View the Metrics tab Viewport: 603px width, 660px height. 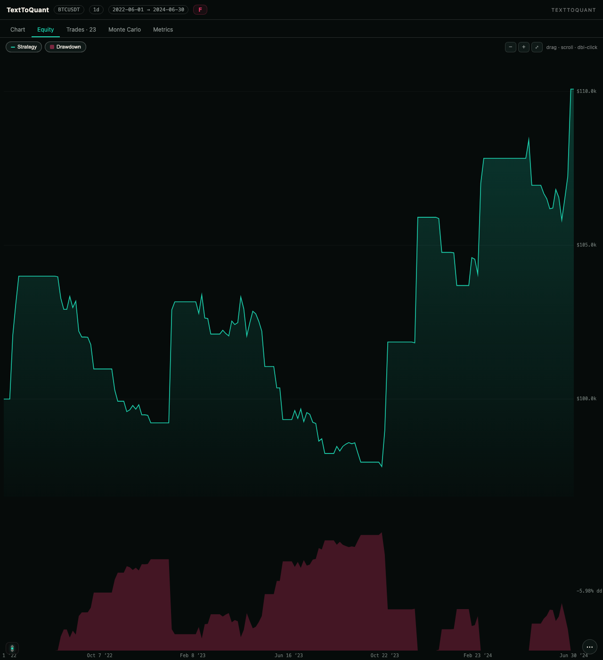pyautogui.click(x=163, y=30)
